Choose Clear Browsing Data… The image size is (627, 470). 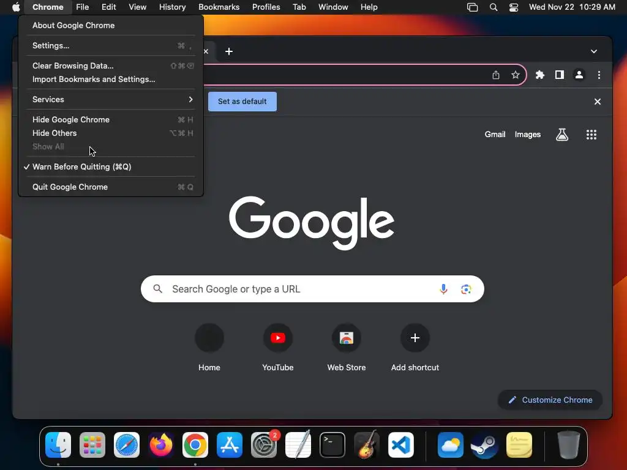(111, 65)
